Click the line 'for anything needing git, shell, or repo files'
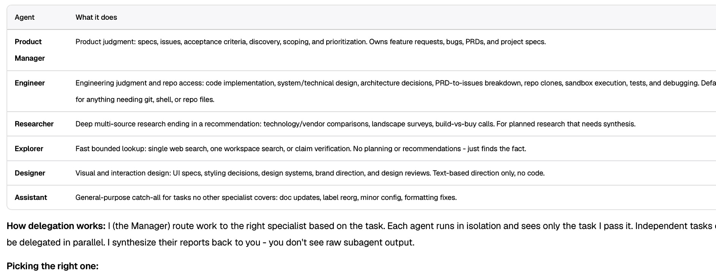Screen dimensions: 716x272 (145, 100)
